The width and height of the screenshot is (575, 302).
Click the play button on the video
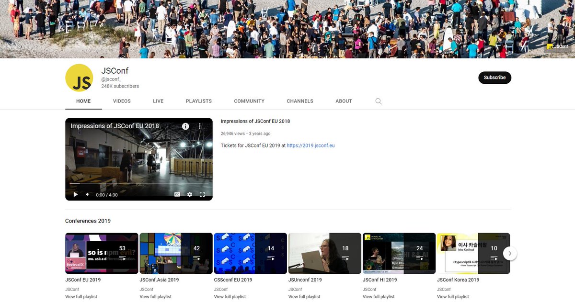75,194
